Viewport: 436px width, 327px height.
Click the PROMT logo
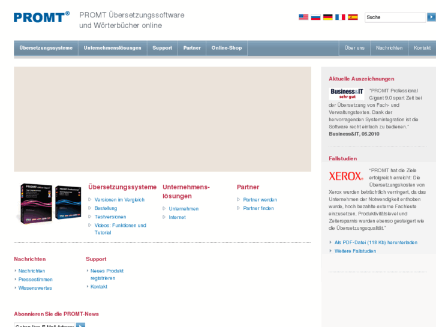[x=42, y=17]
